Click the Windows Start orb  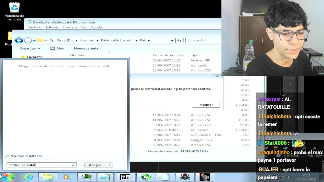pos(8,177)
